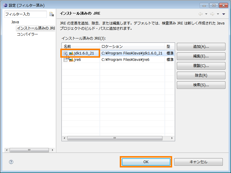Open the preferences view menu triangle
The height and width of the screenshot is (173, 231).
pos(224,14)
